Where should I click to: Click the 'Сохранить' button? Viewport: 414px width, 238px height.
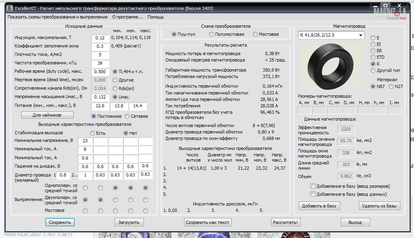coord(59,222)
